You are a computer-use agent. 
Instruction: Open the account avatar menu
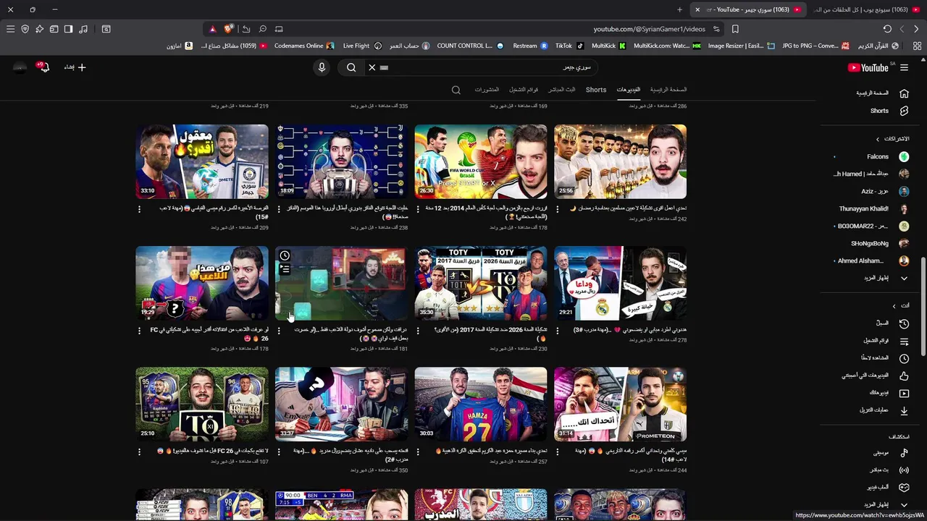tap(20, 67)
